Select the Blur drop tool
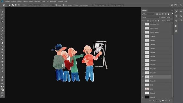Screen dimensions: 183x103 (x=2, y=56)
